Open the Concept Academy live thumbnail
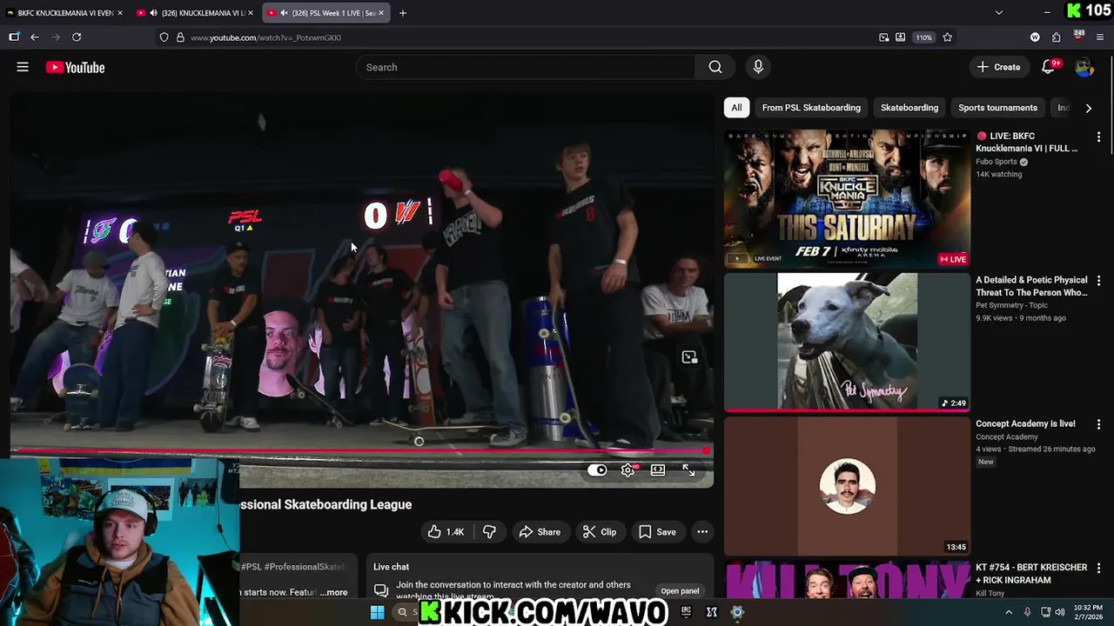The width and height of the screenshot is (1114, 626). point(847,486)
